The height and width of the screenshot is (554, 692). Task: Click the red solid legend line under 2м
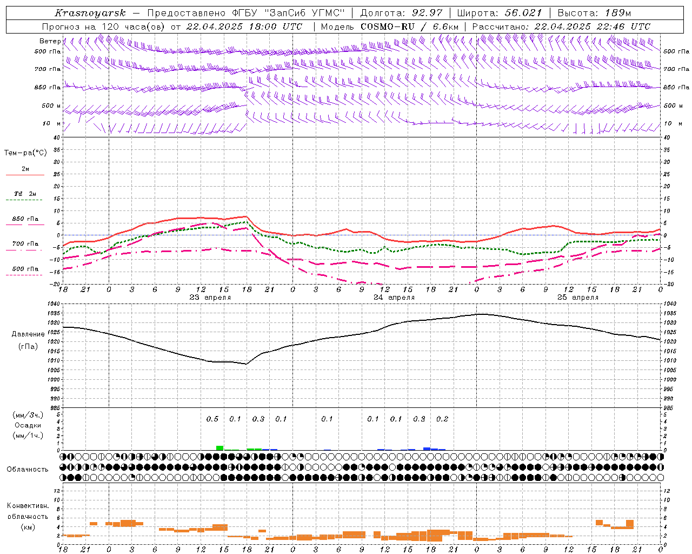click(x=25, y=175)
